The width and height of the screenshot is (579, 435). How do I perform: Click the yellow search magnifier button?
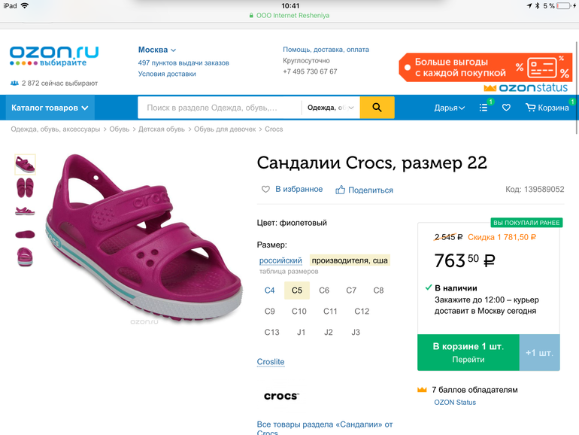(x=377, y=108)
